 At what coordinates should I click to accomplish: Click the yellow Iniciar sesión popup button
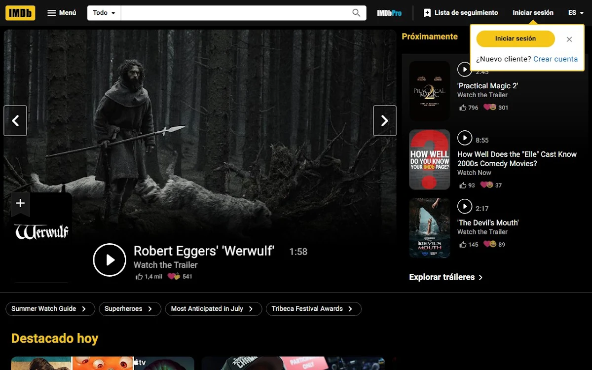pos(516,38)
